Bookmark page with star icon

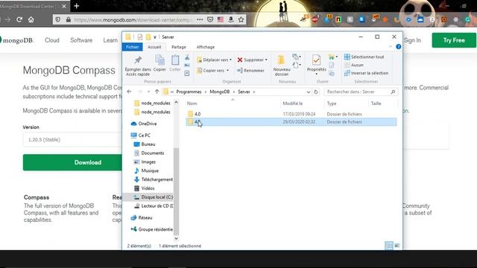point(241,20)
